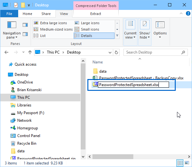Select the data folder in the file list

coord(103,71)
